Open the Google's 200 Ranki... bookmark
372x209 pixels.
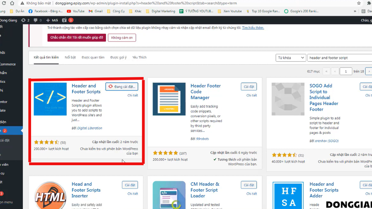point(301,11)
